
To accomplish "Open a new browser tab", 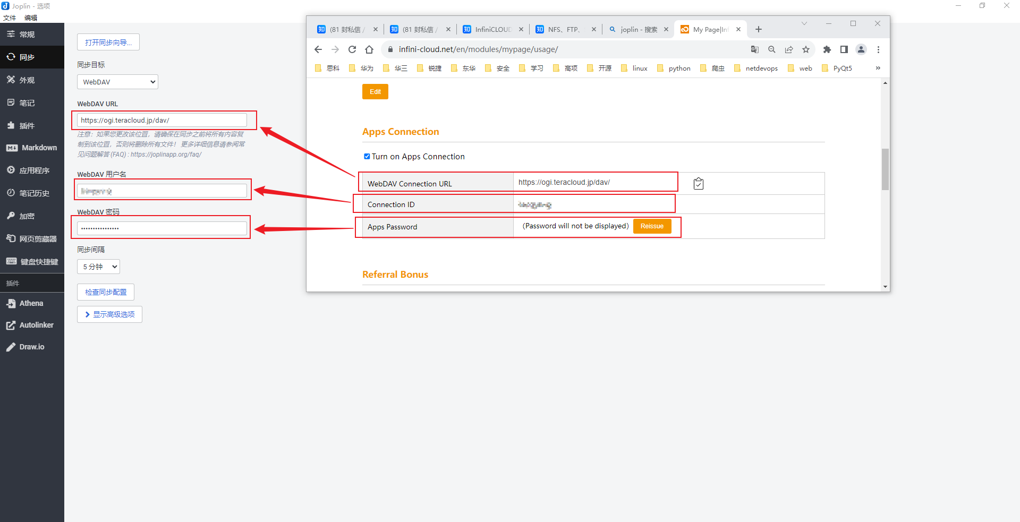I will click(759, 29).
